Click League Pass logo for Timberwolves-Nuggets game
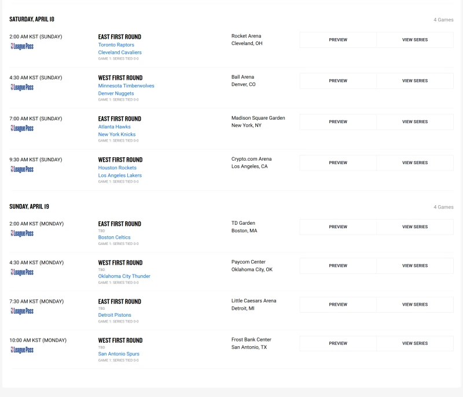 pos(22,87)
